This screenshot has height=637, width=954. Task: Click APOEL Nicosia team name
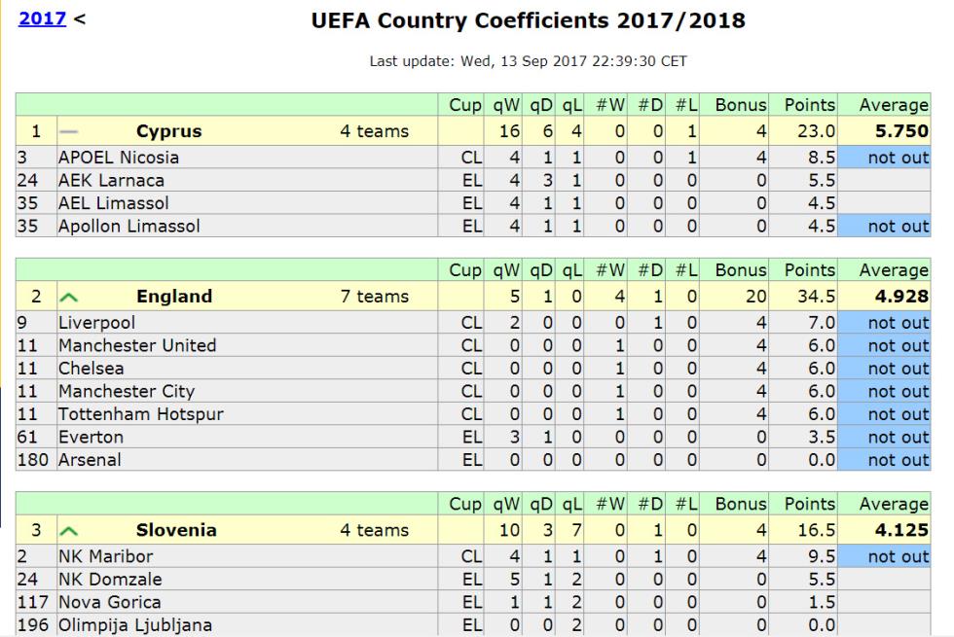pos(119,158)
